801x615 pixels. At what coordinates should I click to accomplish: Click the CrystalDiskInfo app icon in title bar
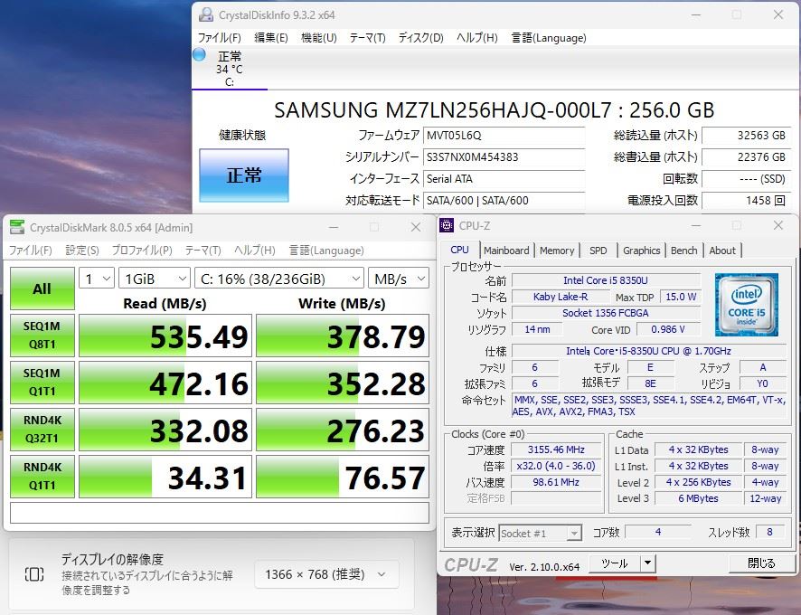(x=206, y=14)
